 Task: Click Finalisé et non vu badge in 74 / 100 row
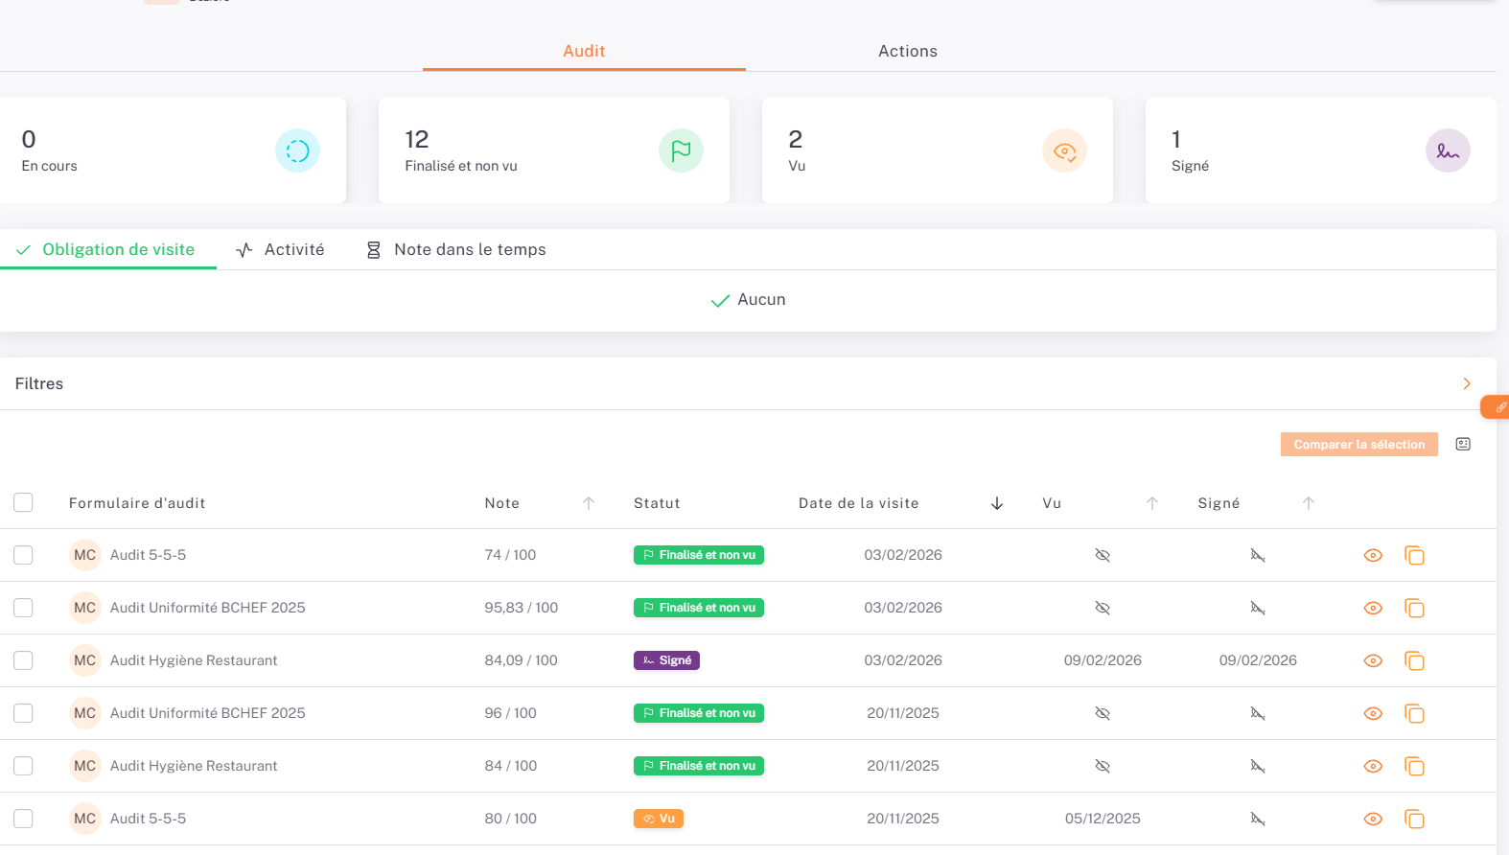point(699,555)
